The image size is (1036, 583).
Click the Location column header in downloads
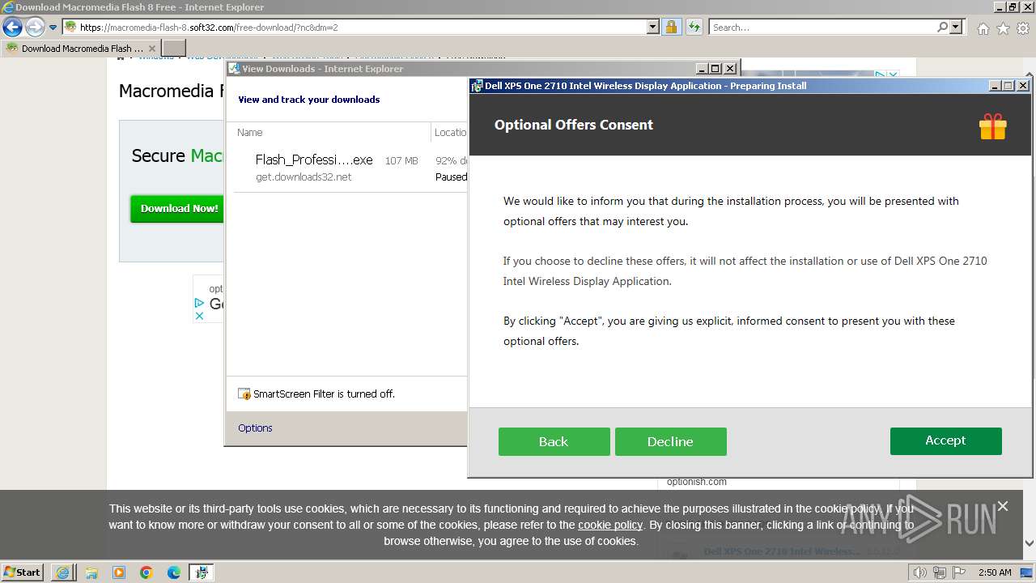[x=450, y=132]
